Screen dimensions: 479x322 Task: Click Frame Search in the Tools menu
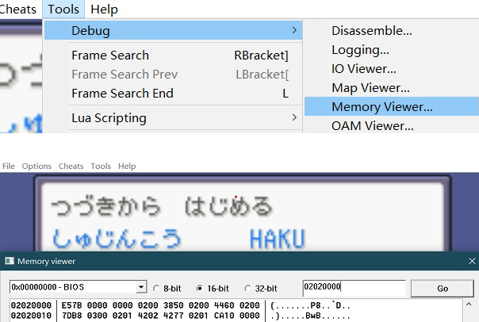[110, 56]
